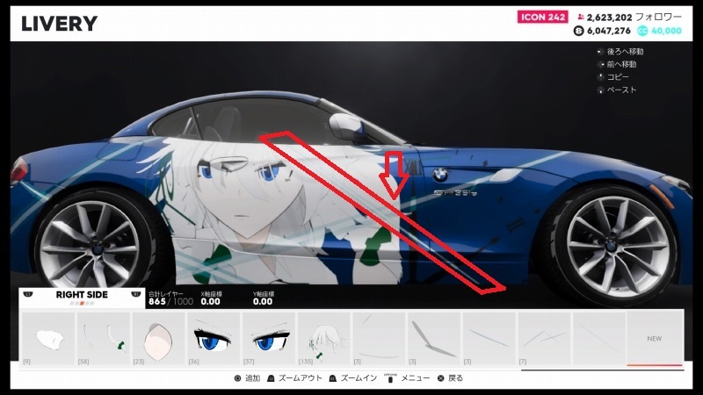Click the side page indicator dots
The height and width of the screenshot is (395, 703).
(82, 303)
